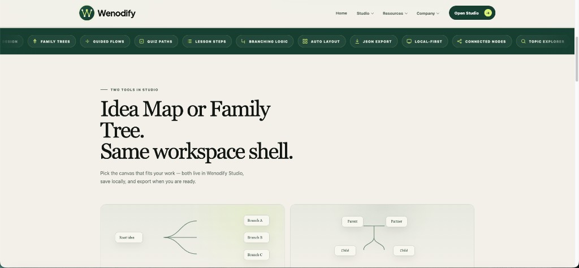Screen dimensions: 579x268
Task: Click the 'Pick the canvas that fits' paragraph
Action: (172, 177)
